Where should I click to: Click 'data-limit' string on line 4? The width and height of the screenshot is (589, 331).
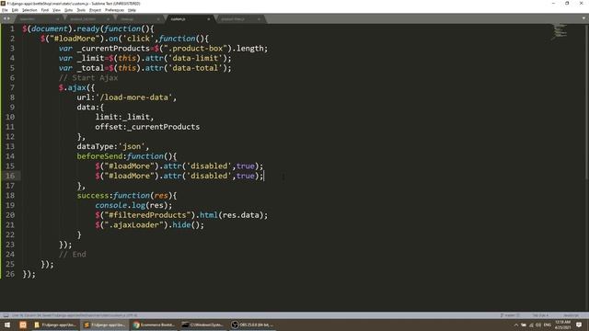[x=195, y=58]
